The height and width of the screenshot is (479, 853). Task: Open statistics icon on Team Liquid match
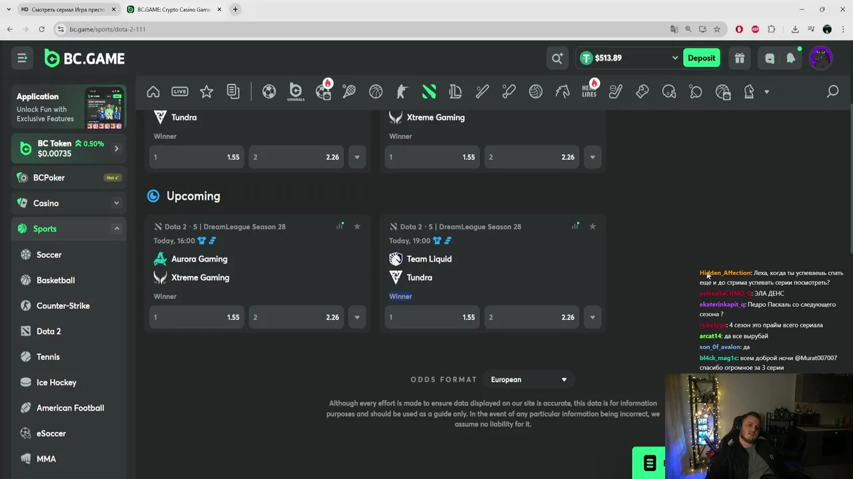coord(575,226)
